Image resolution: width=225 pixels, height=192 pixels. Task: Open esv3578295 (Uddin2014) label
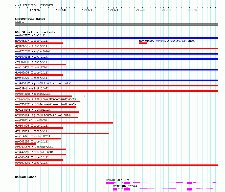point(32,163)
